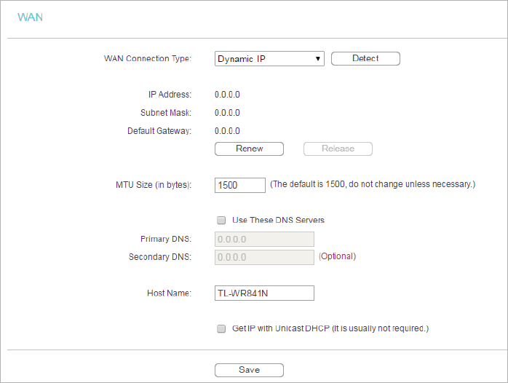Screen dimensions: 508x383
Task: Click the Default Gateway label
Action: 159,131
